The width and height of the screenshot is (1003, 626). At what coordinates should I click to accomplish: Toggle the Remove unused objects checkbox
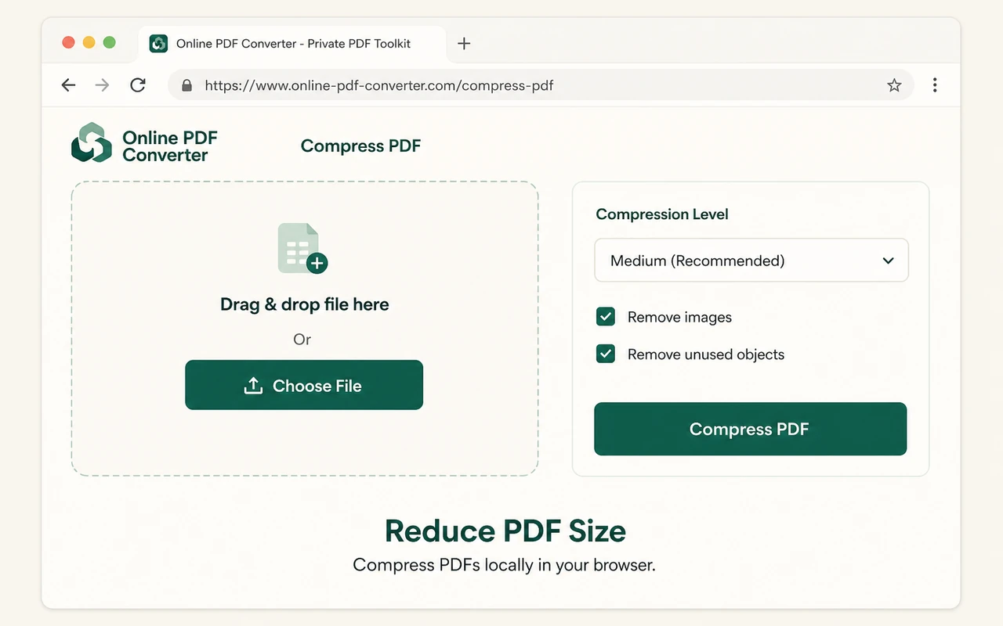coord(606,354)
